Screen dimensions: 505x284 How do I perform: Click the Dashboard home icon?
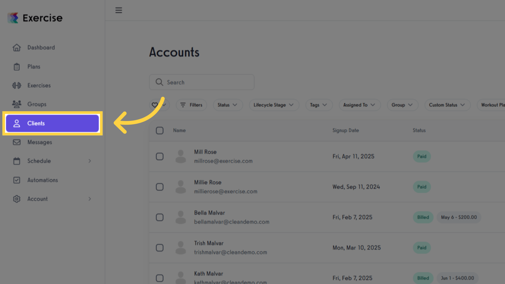pos(17,48)
